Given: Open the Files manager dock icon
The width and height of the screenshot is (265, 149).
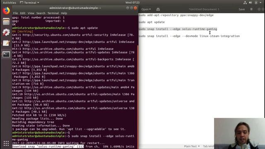Looking at the screenshot, I should (x=6, y=22).
